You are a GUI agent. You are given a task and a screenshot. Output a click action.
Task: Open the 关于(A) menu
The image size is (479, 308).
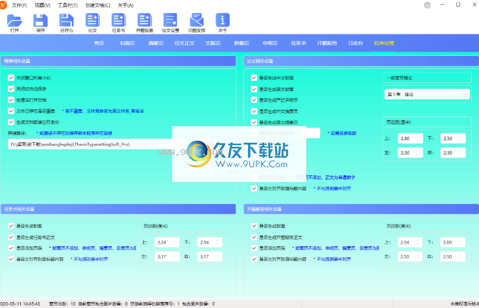pos(126,5)
